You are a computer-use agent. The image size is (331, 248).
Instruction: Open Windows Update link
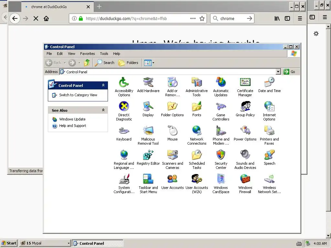(72, 119)
